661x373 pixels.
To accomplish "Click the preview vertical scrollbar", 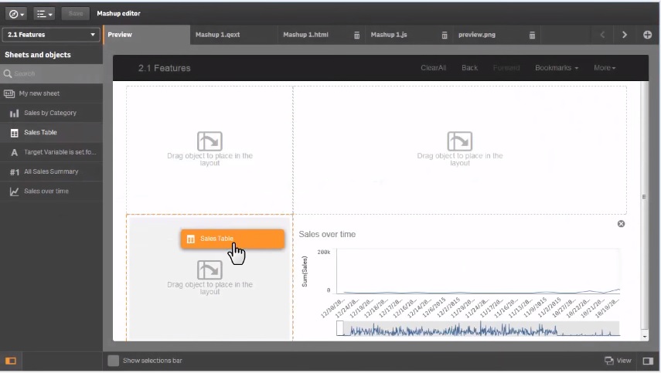I will pyautogui.click(x=644, y=197).
